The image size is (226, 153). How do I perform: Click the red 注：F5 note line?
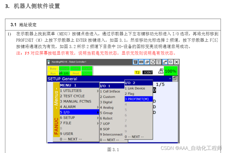coord(96,53)
